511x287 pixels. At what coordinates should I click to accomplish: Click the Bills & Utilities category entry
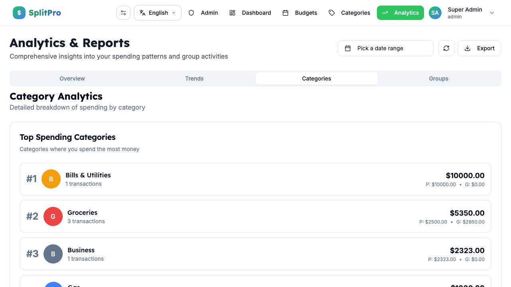click(255, 179)
